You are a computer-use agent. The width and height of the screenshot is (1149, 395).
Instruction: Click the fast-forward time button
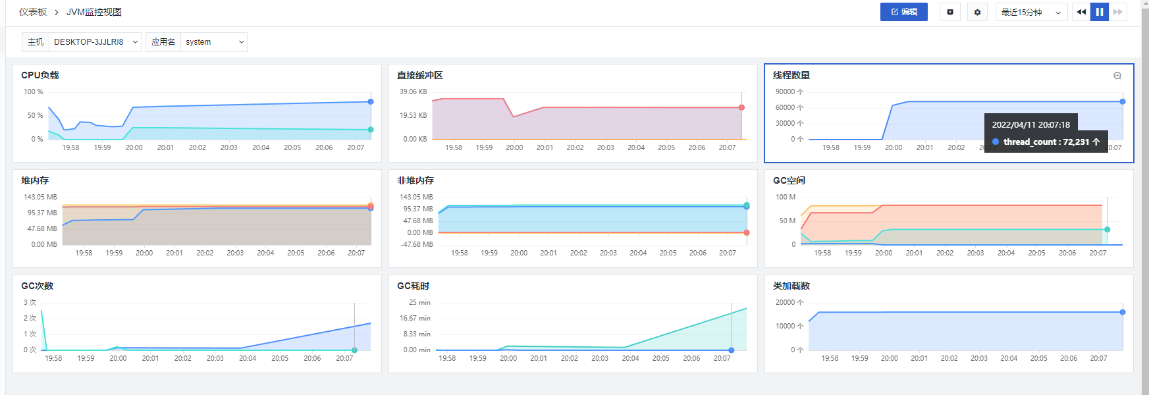[1118, 12]
